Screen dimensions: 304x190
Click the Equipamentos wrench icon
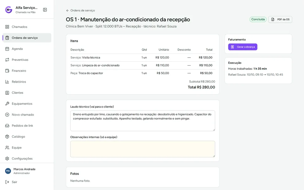[x=7, y=104]
